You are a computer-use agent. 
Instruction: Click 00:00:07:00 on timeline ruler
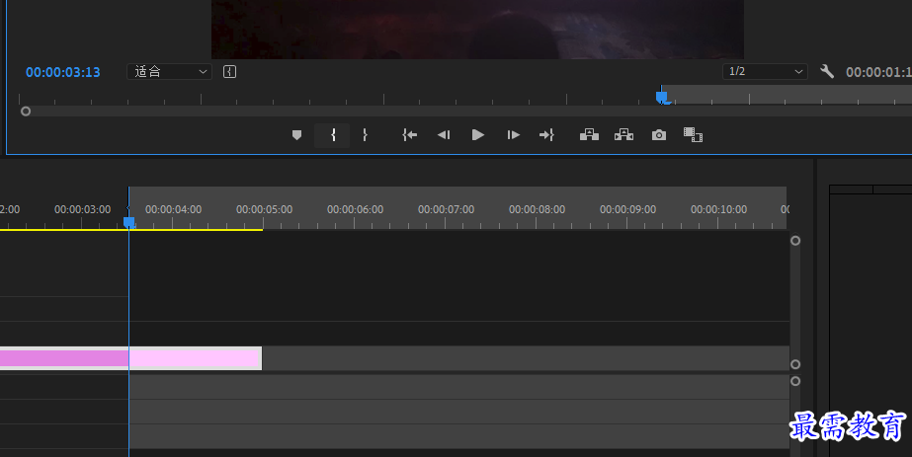446,209
